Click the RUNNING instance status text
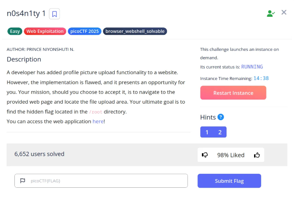This screenshot has width=294, height=200. tap(252, 67)
